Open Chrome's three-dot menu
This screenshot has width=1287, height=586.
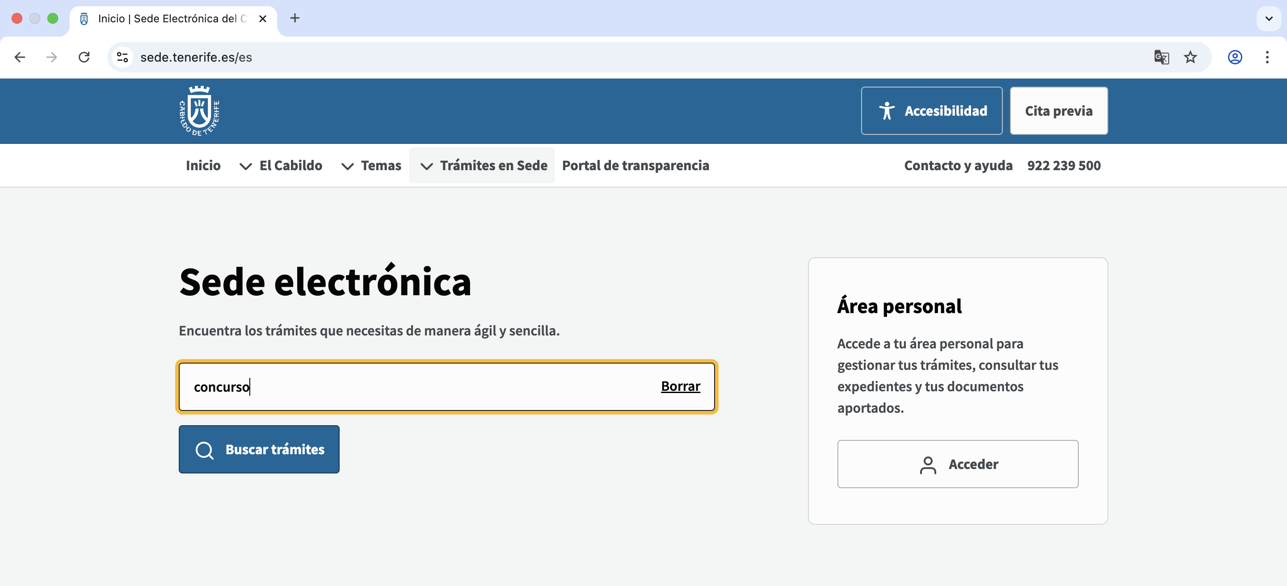[x=1266, y=58]
